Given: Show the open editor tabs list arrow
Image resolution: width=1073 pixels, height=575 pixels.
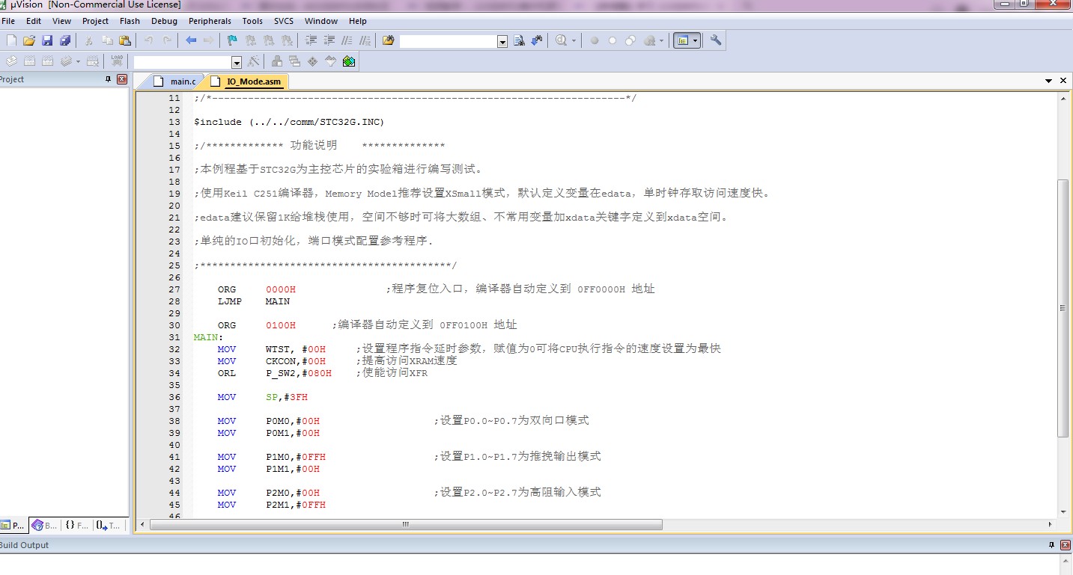Looking at the screenshot, I should [x=1048, y=81].
